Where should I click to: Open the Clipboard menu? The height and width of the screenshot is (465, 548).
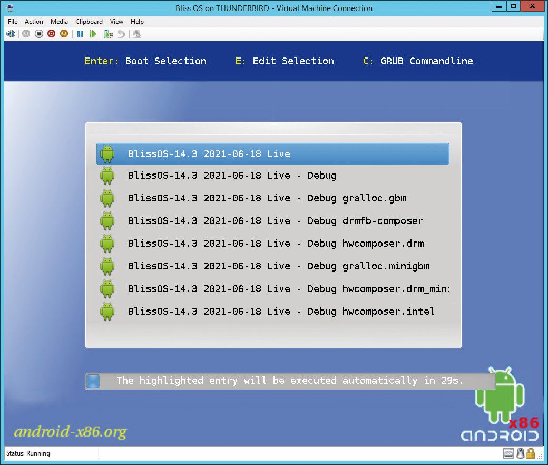tap(89, 21)
